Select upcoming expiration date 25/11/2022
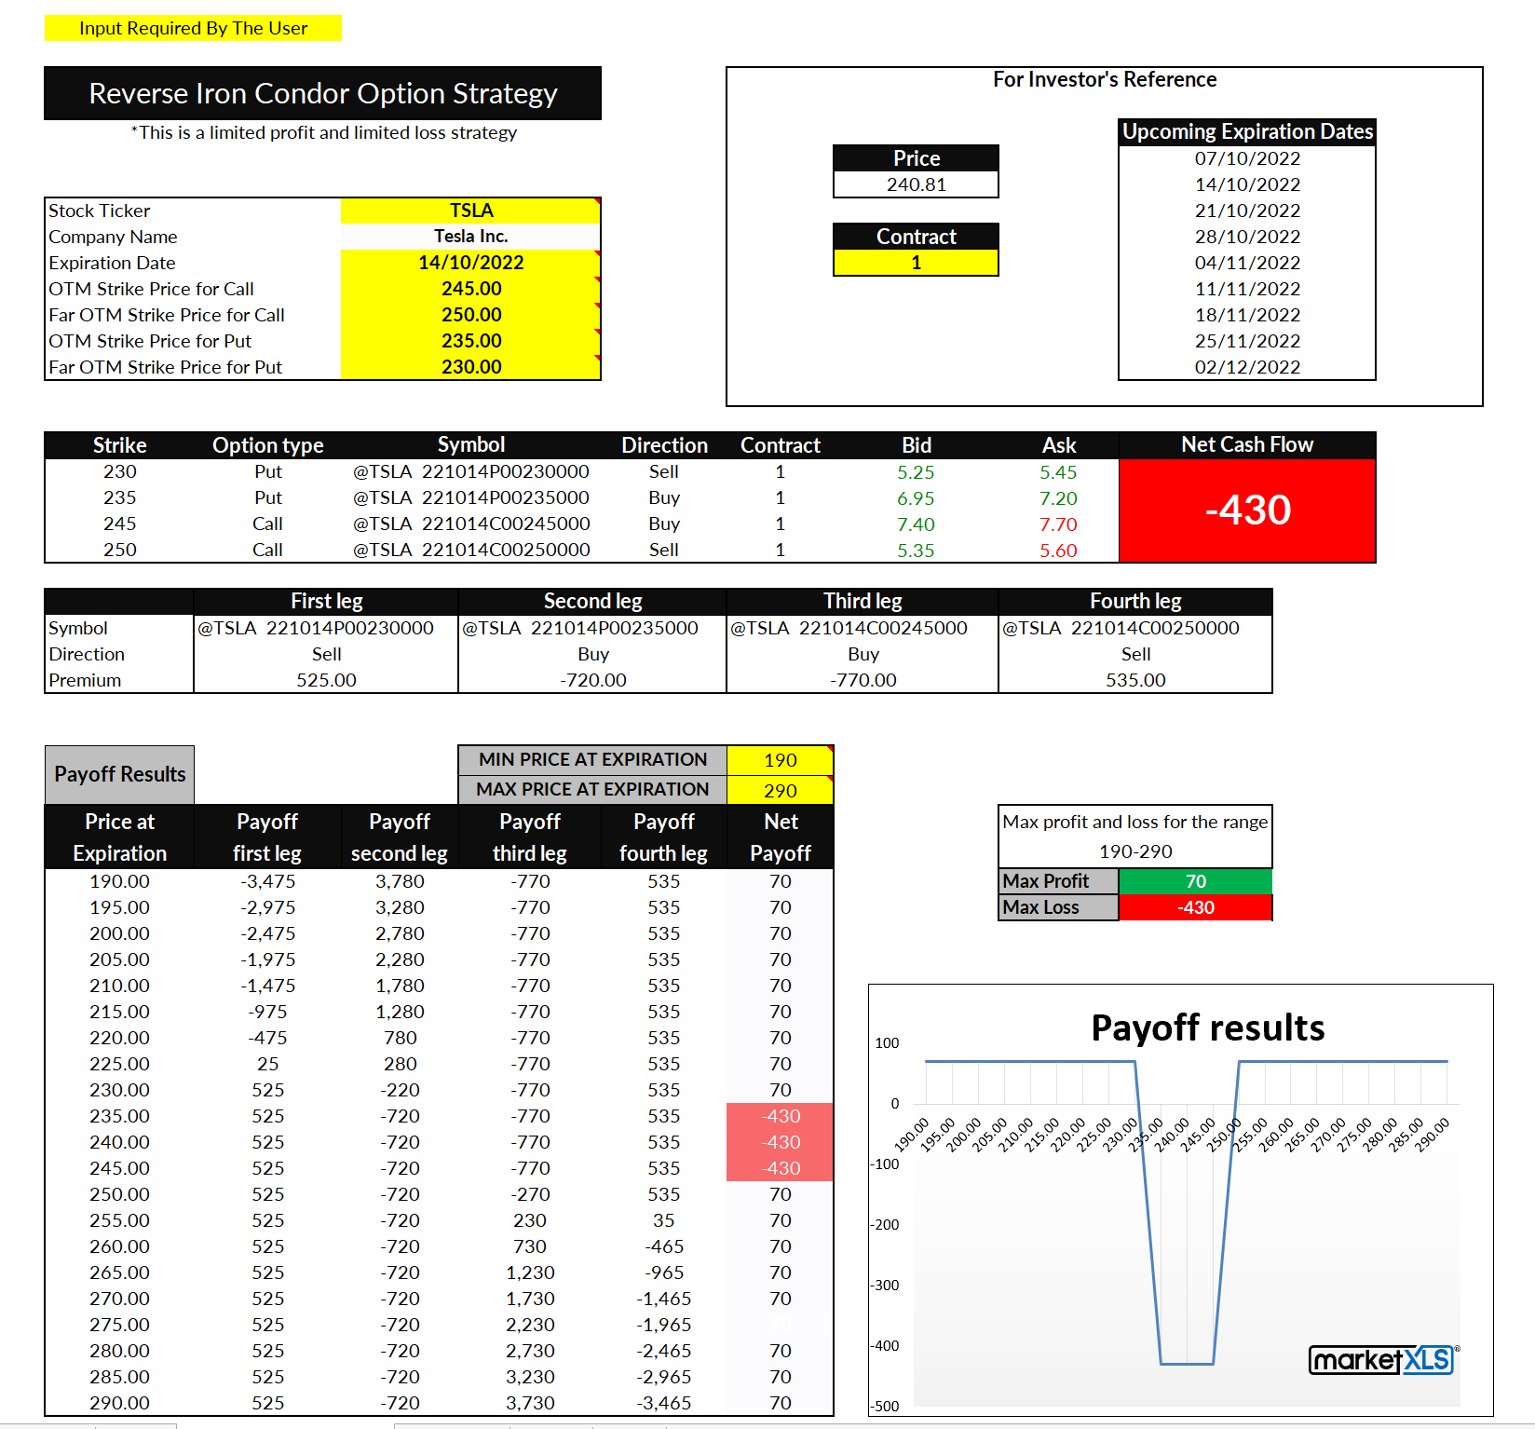This screenshot has height=1429, width=1535. tap(1247, 341)
